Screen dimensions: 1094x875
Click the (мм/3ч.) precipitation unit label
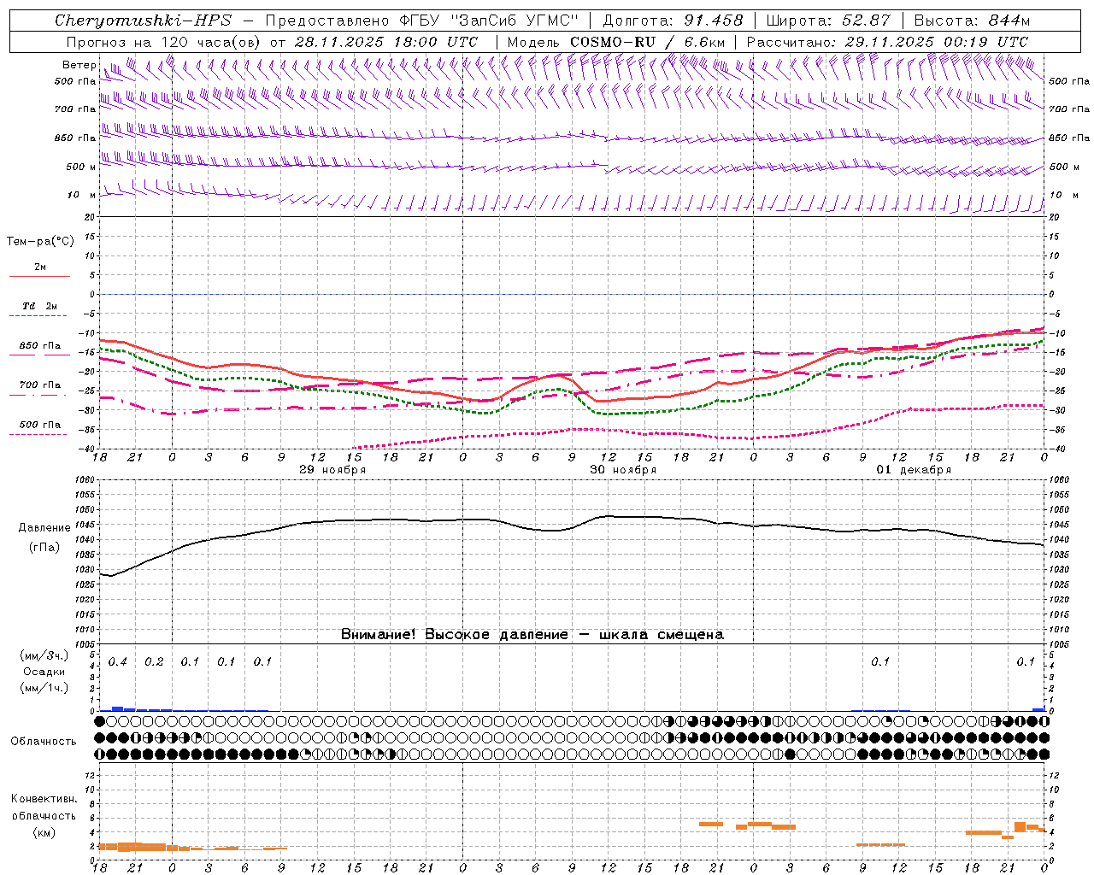[44, 655]
